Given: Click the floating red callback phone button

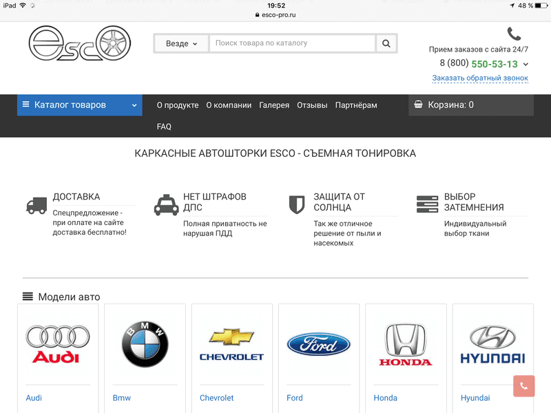Looking at the screenshot, I should coord(524,386).
